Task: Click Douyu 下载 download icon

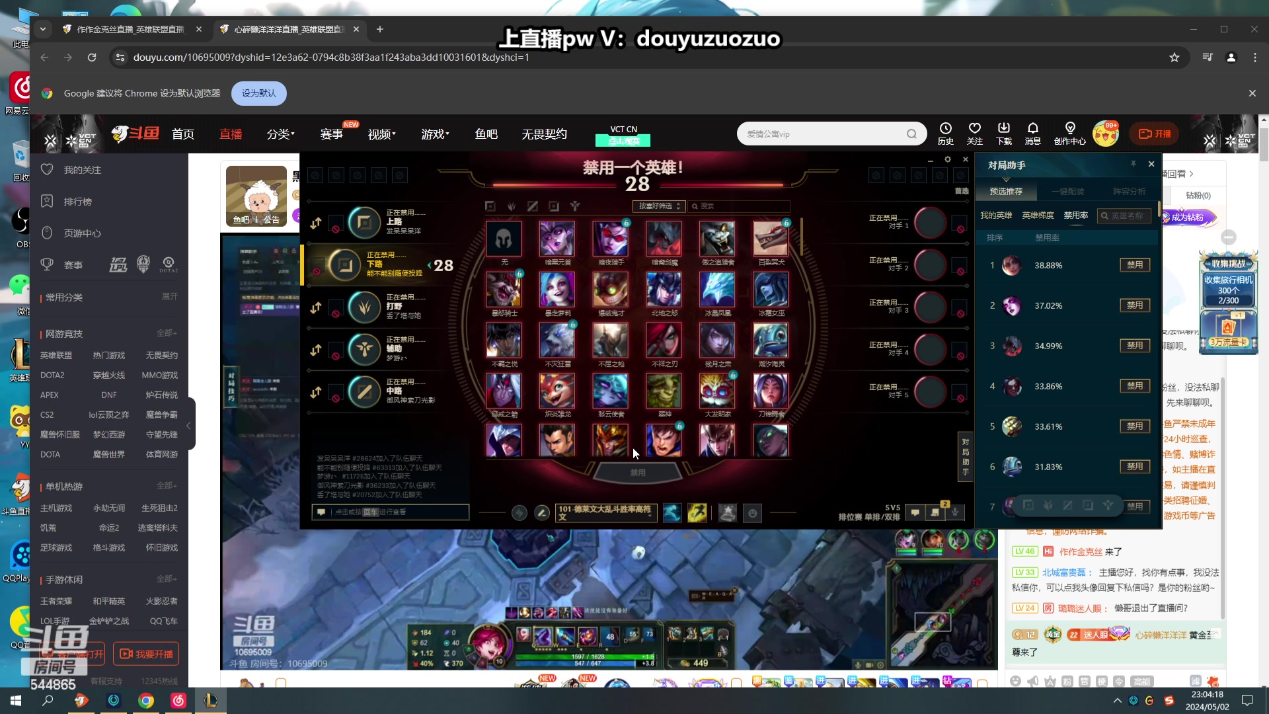Action: [x=1004, y=134]
